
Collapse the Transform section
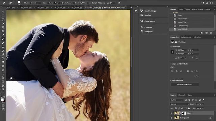(171, 47)
